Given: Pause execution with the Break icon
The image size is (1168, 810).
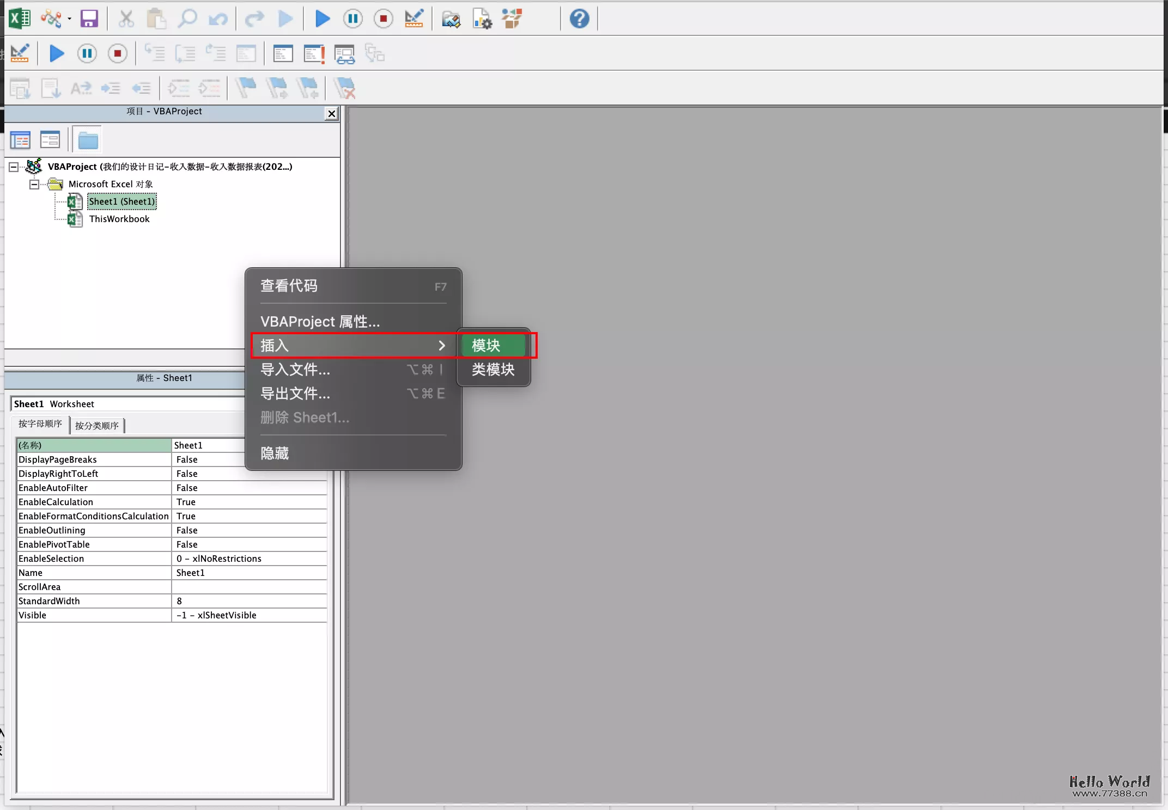Looking at the screenshot, I should click(352, 18).
